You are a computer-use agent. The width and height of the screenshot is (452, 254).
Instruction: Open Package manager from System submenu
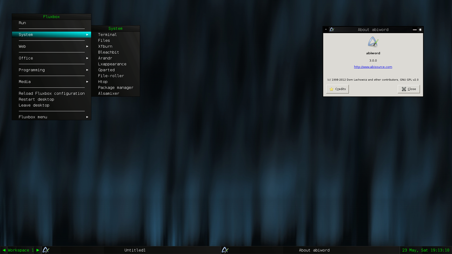pyautogui.click(x=116, y=88)
